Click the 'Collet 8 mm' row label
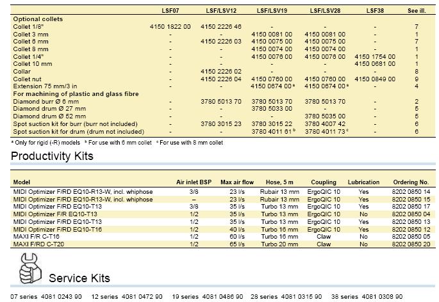Viewport: 439px width, 302px height. tap(31, 49)
